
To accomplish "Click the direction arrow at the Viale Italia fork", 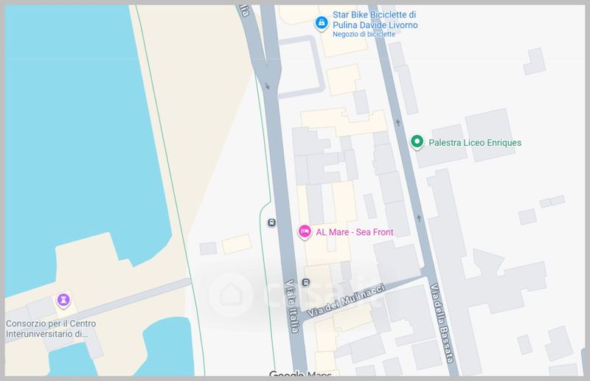I will 267,86.
